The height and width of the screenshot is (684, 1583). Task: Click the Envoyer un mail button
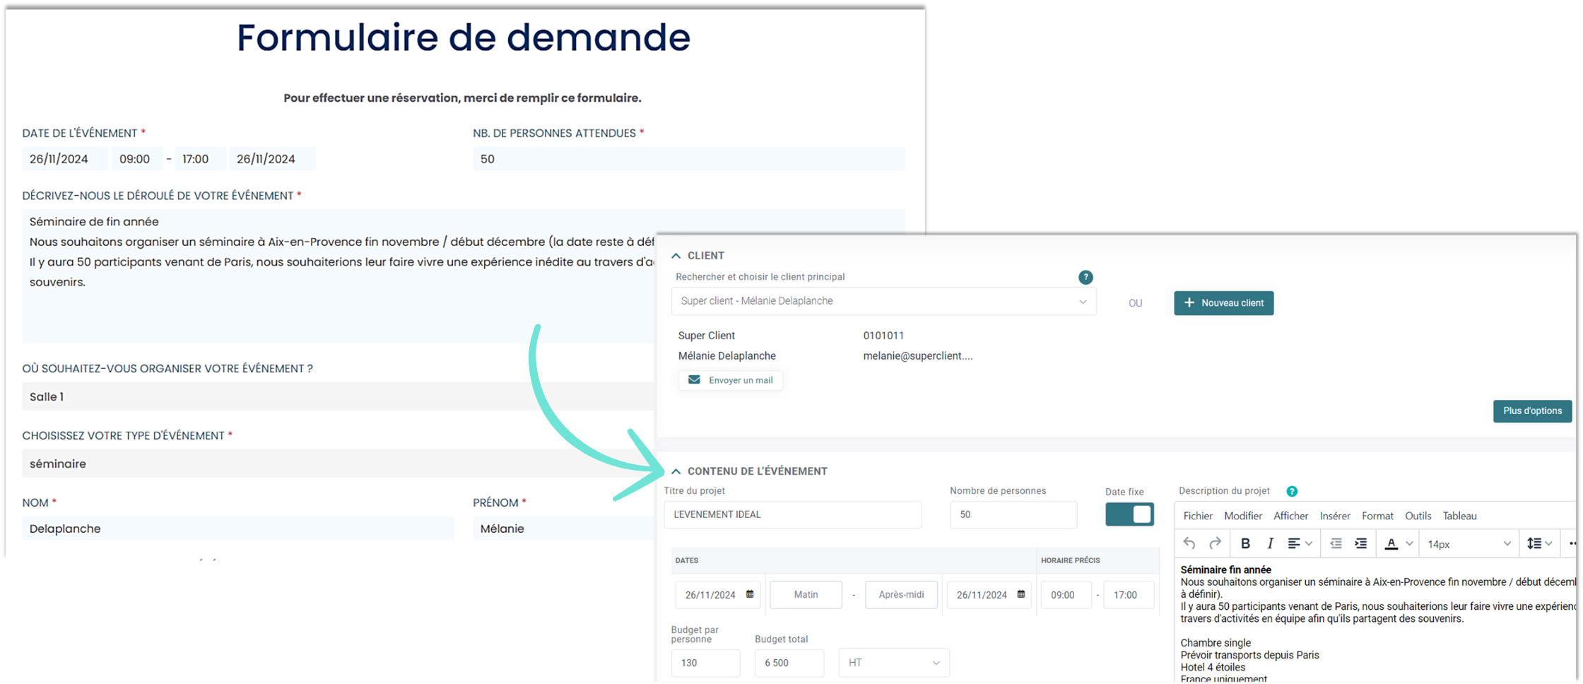tap(731, 380)
